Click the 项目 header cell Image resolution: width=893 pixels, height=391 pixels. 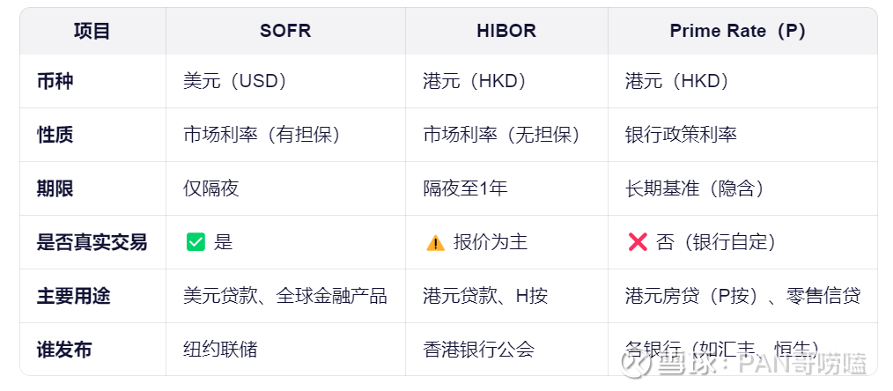point(92,32)
